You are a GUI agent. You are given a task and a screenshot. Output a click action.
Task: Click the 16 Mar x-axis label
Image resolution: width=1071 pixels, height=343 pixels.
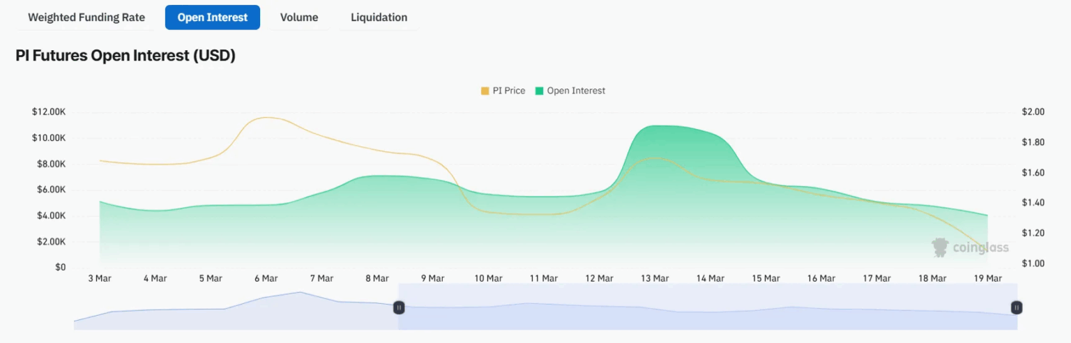pos(821,278)
